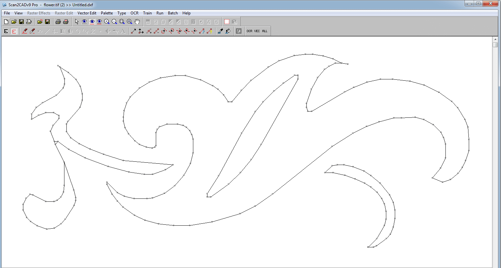The width and height of the screenshot is (501, 268).
Task: Open the Vector Edit menu
Action: tap(87, 13)
